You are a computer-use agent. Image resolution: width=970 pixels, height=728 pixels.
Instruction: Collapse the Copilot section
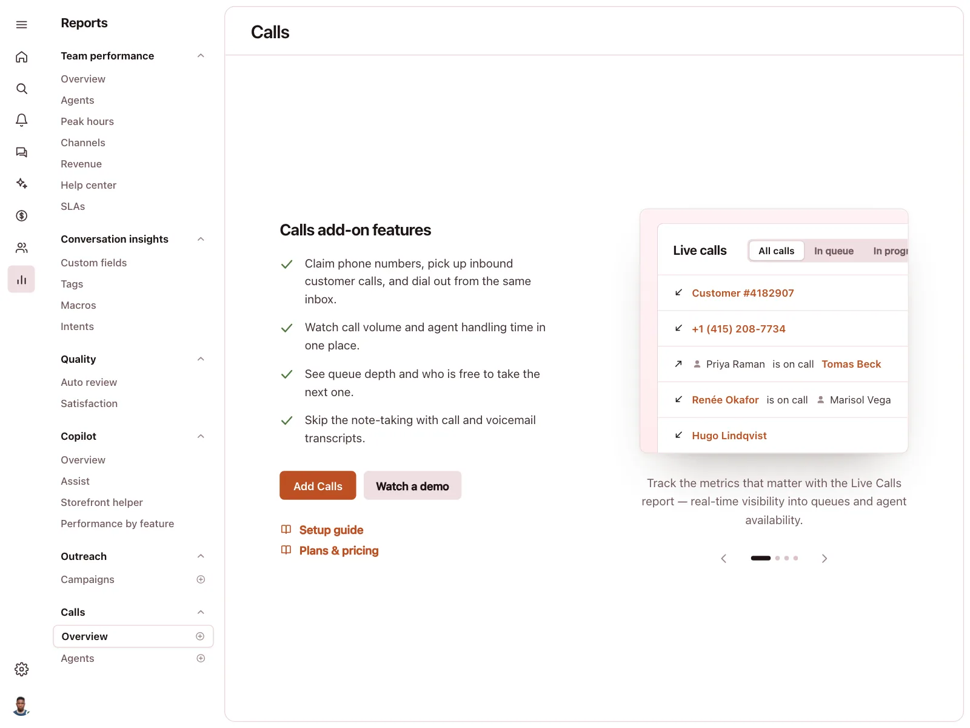[201, 436]
